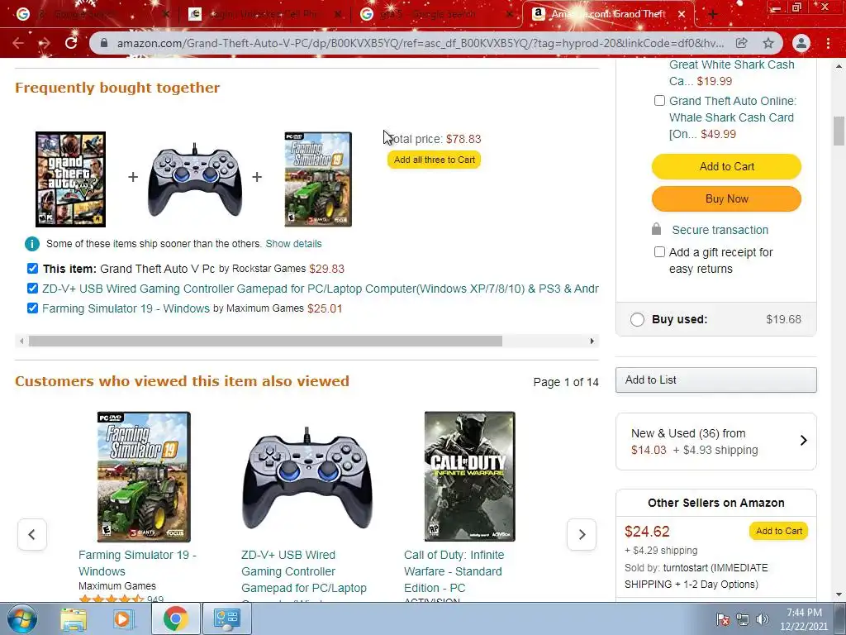Image resolution: width=846 pixels, height=635 pixels.
Task: Click left arrow of horizontal scrollbar
Action: (x=21, y=341)
